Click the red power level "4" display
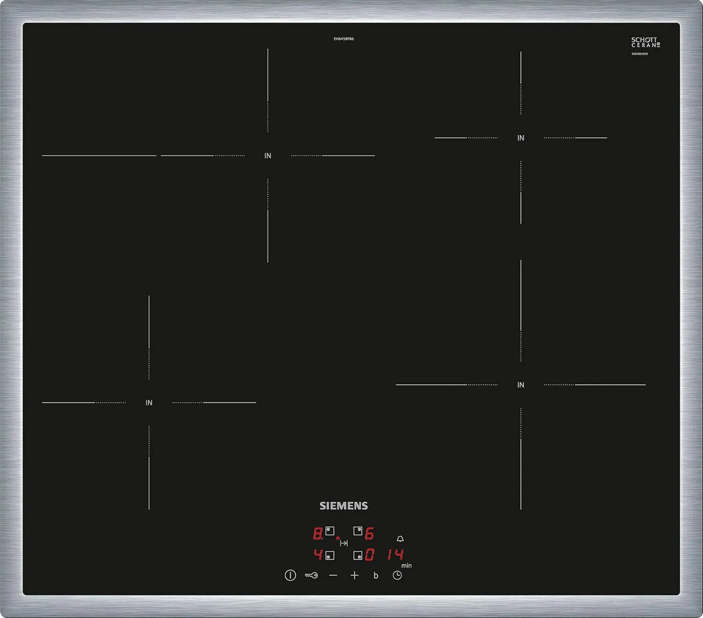 [x=318, y=554]
